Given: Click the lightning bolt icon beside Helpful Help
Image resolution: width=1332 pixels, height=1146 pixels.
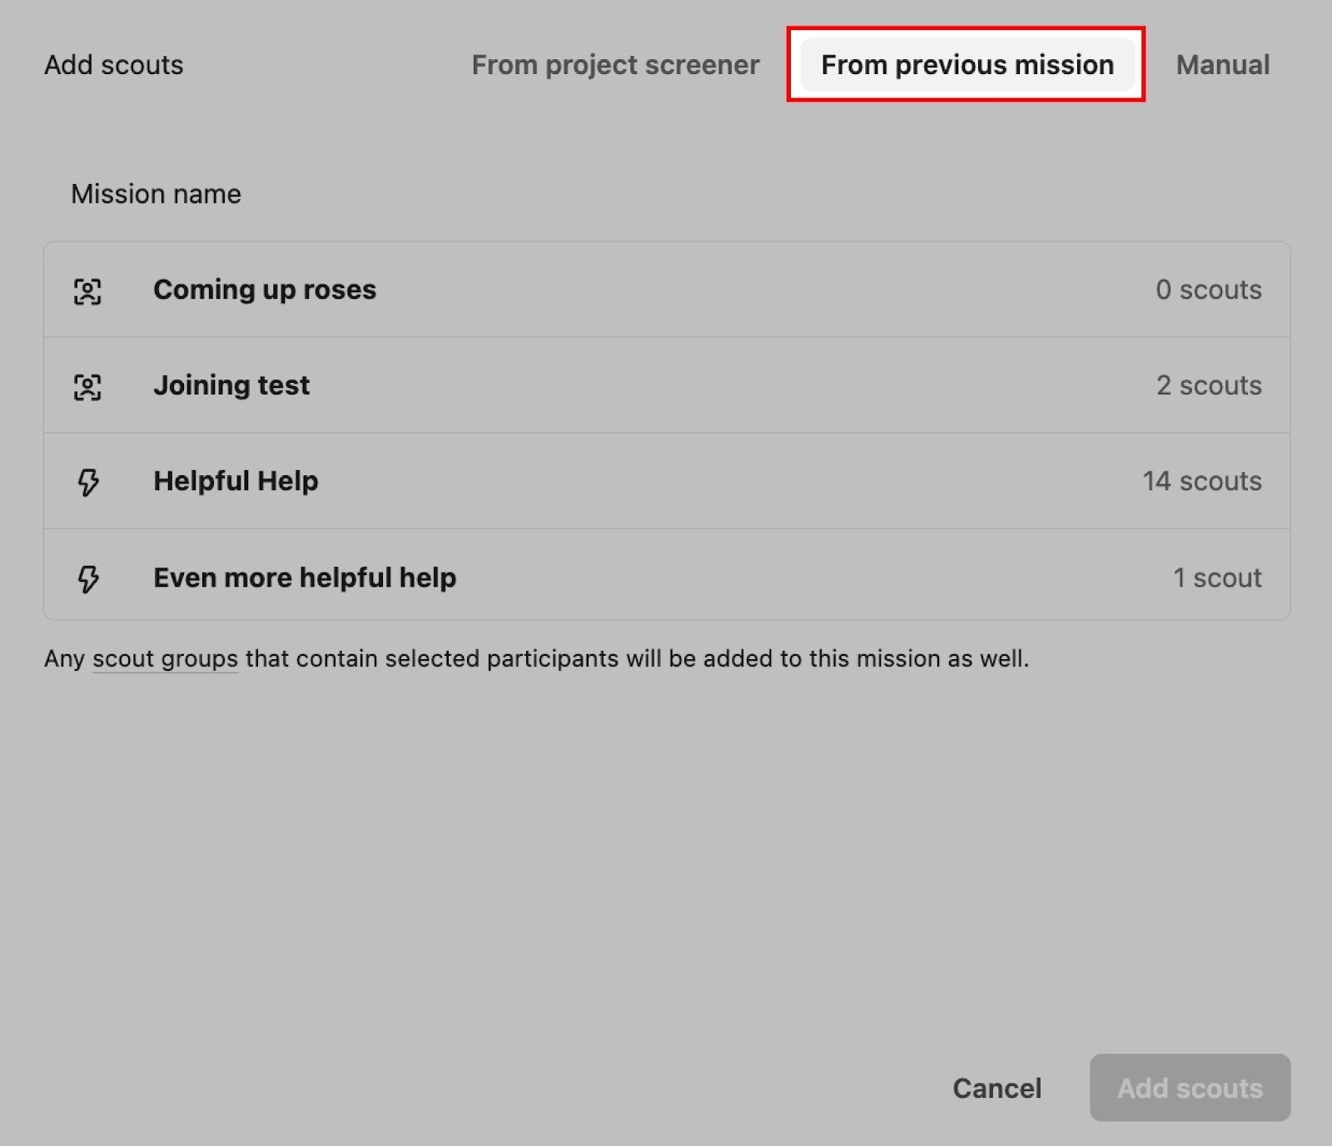Looking at the screenshot, I should 88,482.
